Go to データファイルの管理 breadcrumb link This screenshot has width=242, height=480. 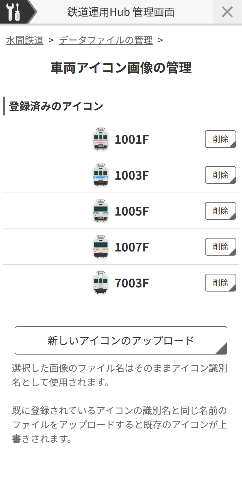pos(106,40)
